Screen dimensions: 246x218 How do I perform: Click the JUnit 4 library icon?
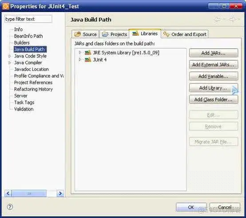click(88, 59)
